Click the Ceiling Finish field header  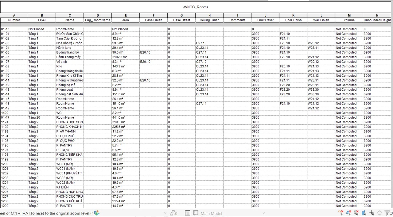[x=209, y=20]
